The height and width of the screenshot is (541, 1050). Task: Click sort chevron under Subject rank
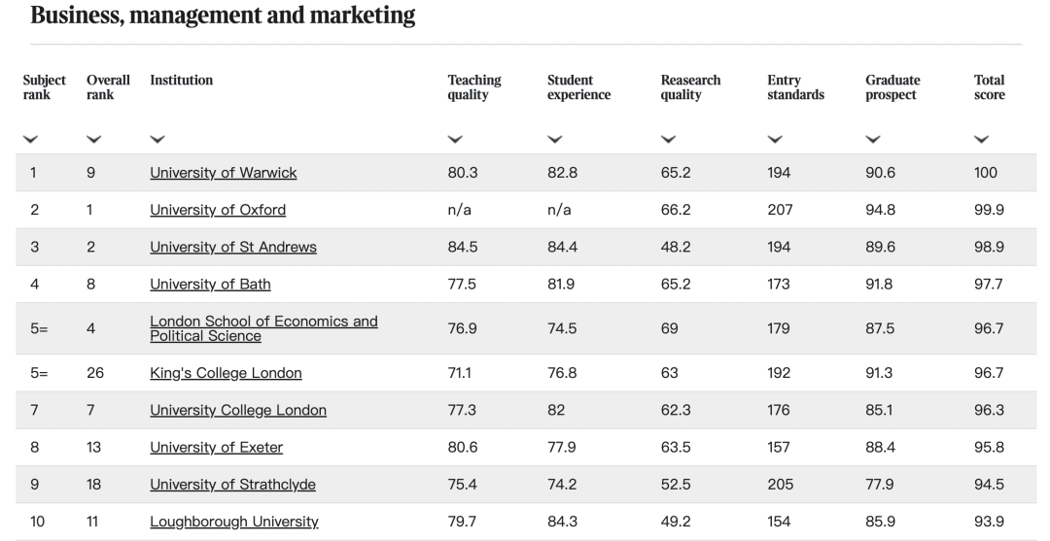click(30, 141)
